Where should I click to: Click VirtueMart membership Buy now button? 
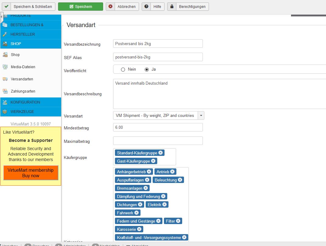[x=31, y=173]
